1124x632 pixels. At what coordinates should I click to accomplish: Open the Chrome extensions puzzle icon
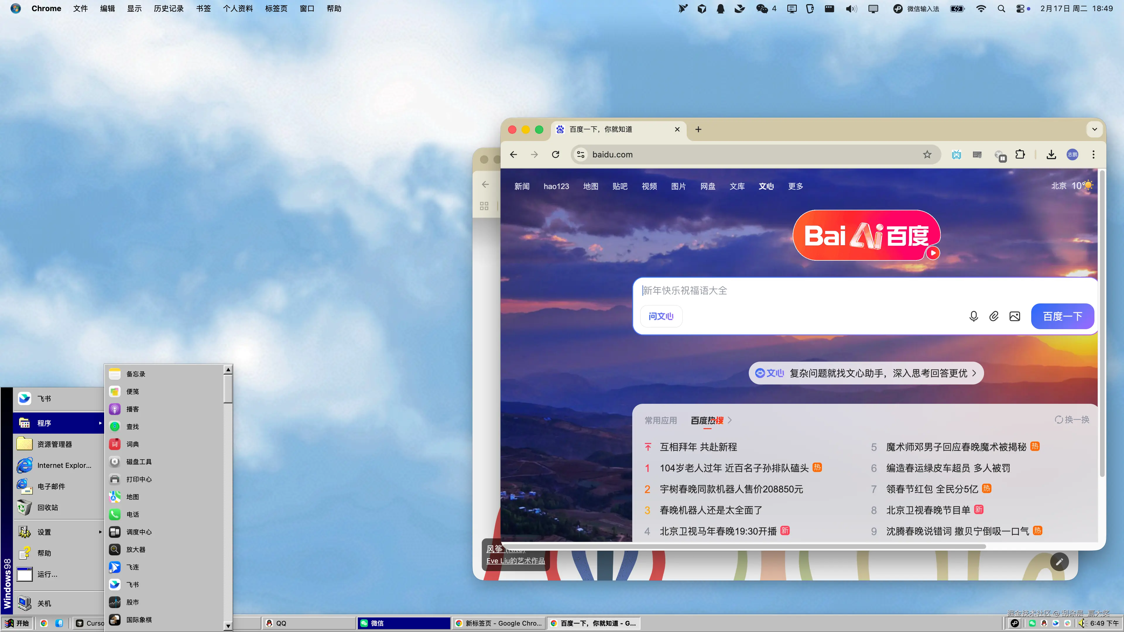(1020, 154)
